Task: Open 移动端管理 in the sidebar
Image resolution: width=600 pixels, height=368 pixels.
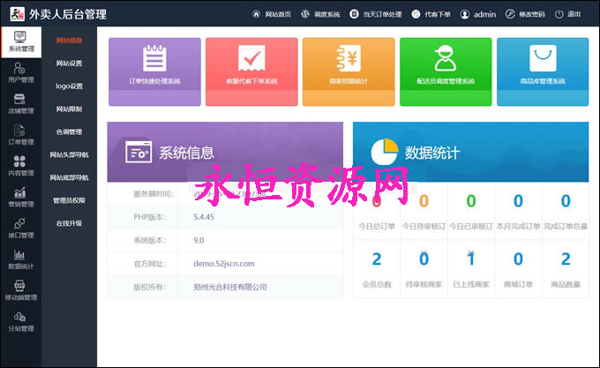Action: 20,290
